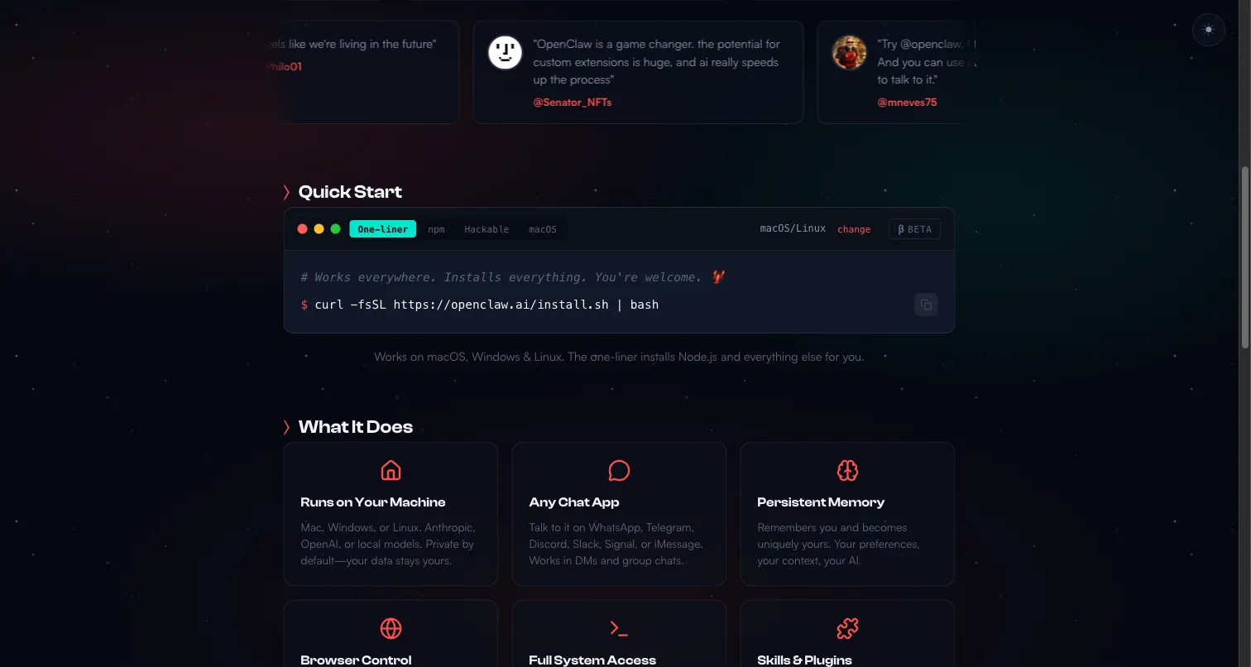Click the avatar photo in the mneves75 testimonial
1251x667 pixels.
(x=849, y=52)
